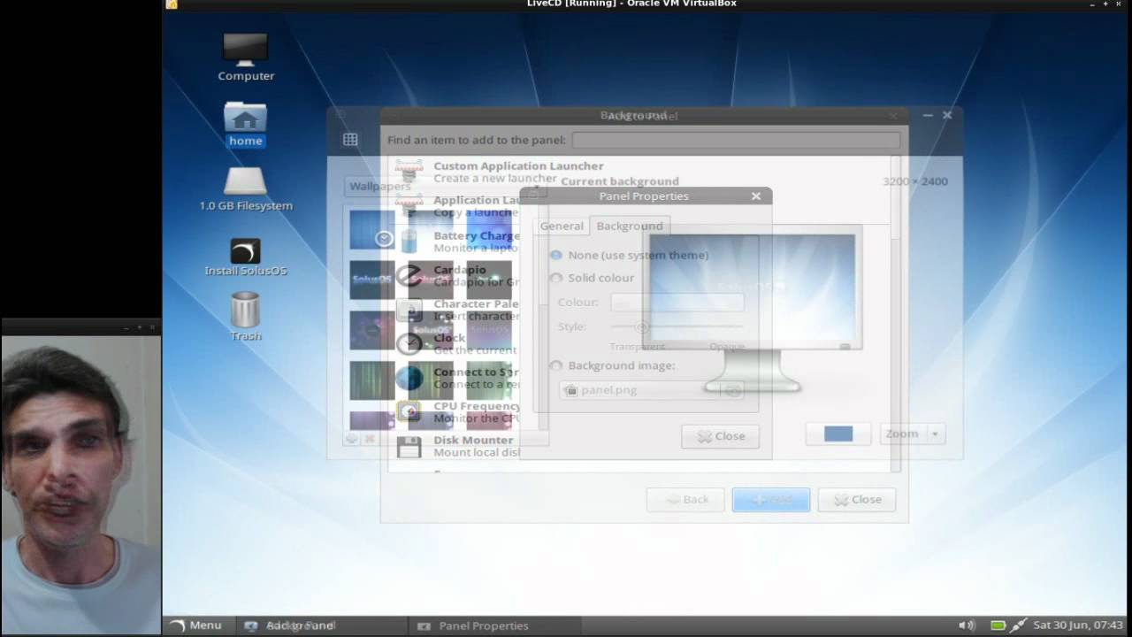Select the Custom Application Launcher icon in the list

pos(409,172)
